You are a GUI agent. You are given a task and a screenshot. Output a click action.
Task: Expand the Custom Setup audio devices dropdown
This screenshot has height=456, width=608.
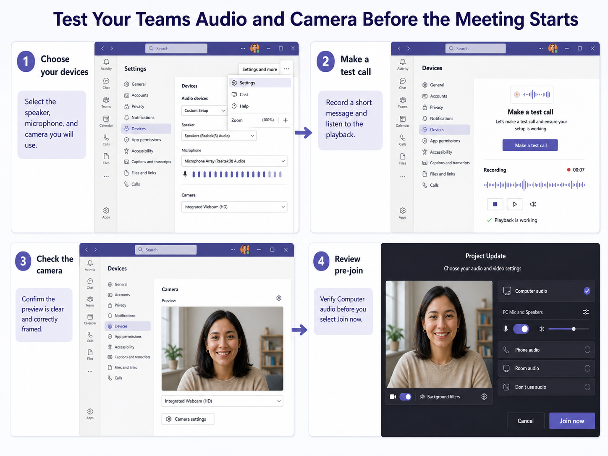point(205,110)
